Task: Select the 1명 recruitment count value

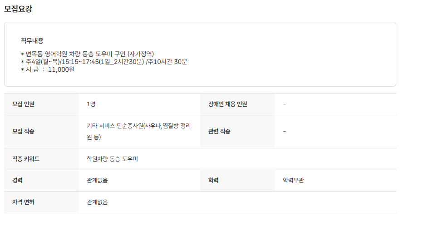Action: click(x=91, y=104)
